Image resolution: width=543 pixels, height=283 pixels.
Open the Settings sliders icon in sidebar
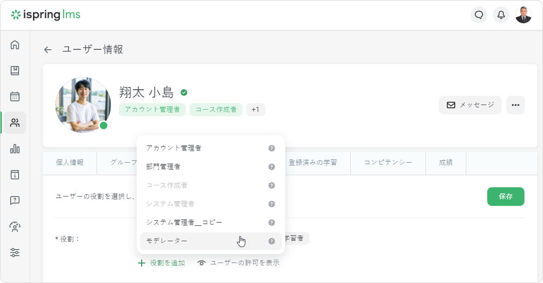pos(15,253)
